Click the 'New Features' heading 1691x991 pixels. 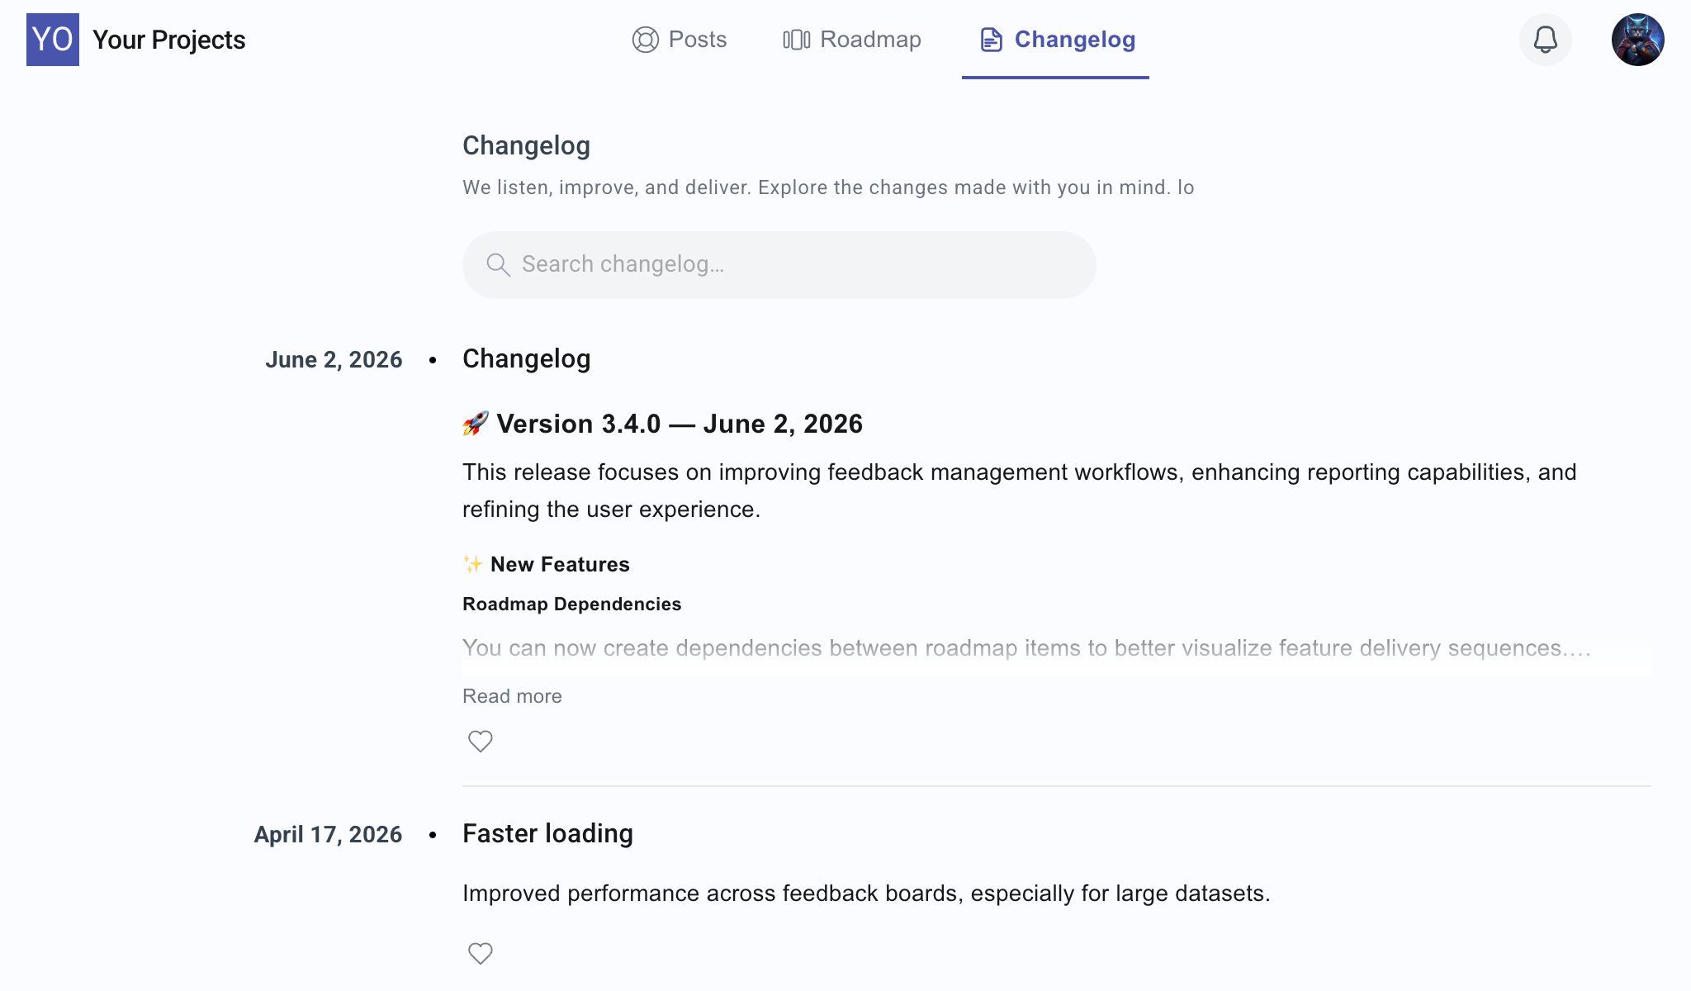tap(560, 564)
